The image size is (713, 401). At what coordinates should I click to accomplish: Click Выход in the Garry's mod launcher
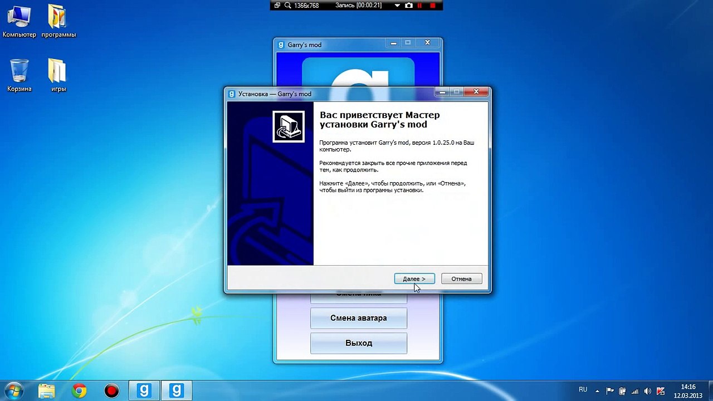pyautogui.click(x=359, y=343)
